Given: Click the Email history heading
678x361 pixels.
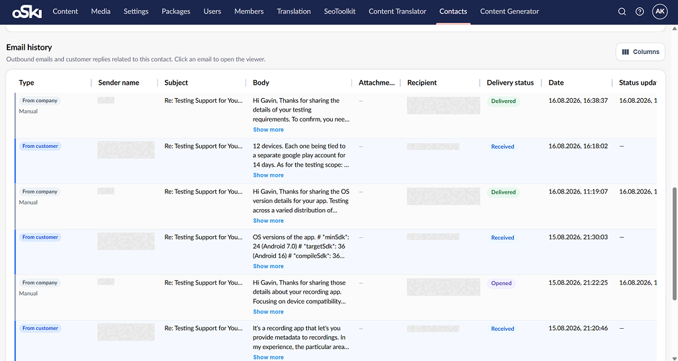Looking at the screenshot, I should point(29,48).
